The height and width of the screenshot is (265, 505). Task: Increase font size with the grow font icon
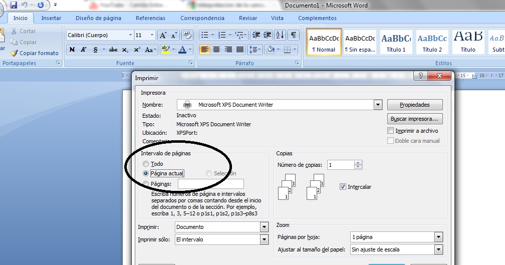click(163, 35)
